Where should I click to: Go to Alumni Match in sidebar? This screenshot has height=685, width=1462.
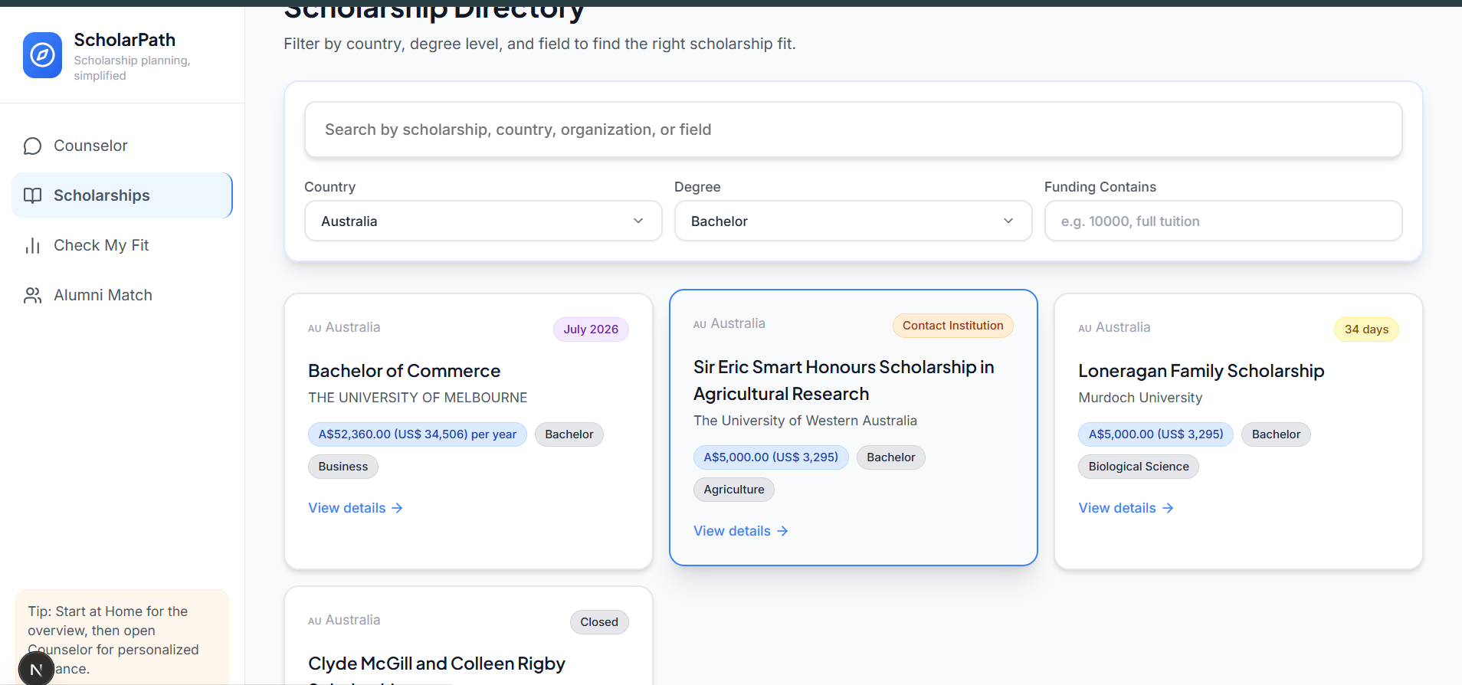click(103, 295)
